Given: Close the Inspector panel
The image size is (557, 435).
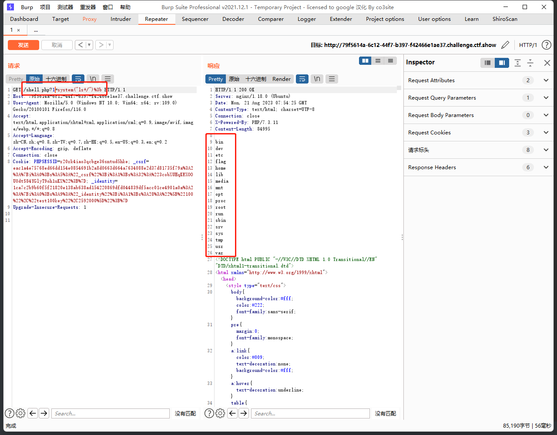Looking at the screenshot, I should tap(547, 63).
